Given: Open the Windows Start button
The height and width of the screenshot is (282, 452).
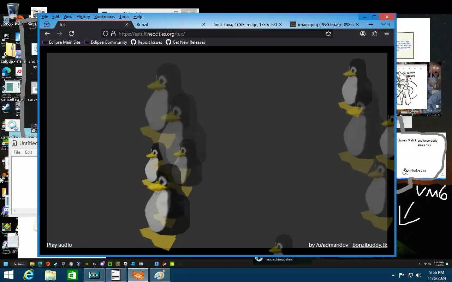Looking at the screenshot, I should click(8, 275).
